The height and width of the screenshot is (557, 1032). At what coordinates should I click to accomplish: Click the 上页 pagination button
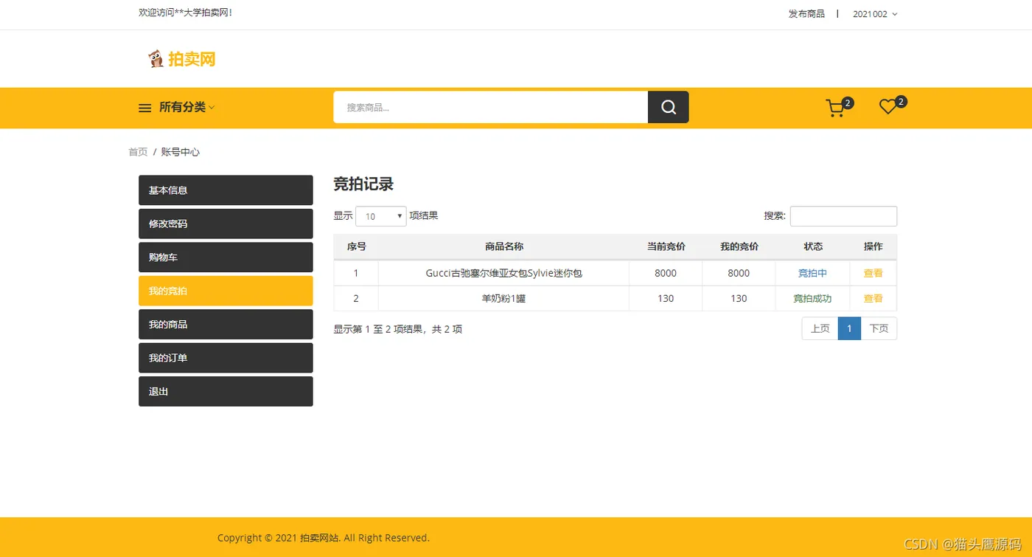(820, 328)
